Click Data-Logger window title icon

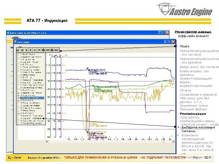pos(15,42)
